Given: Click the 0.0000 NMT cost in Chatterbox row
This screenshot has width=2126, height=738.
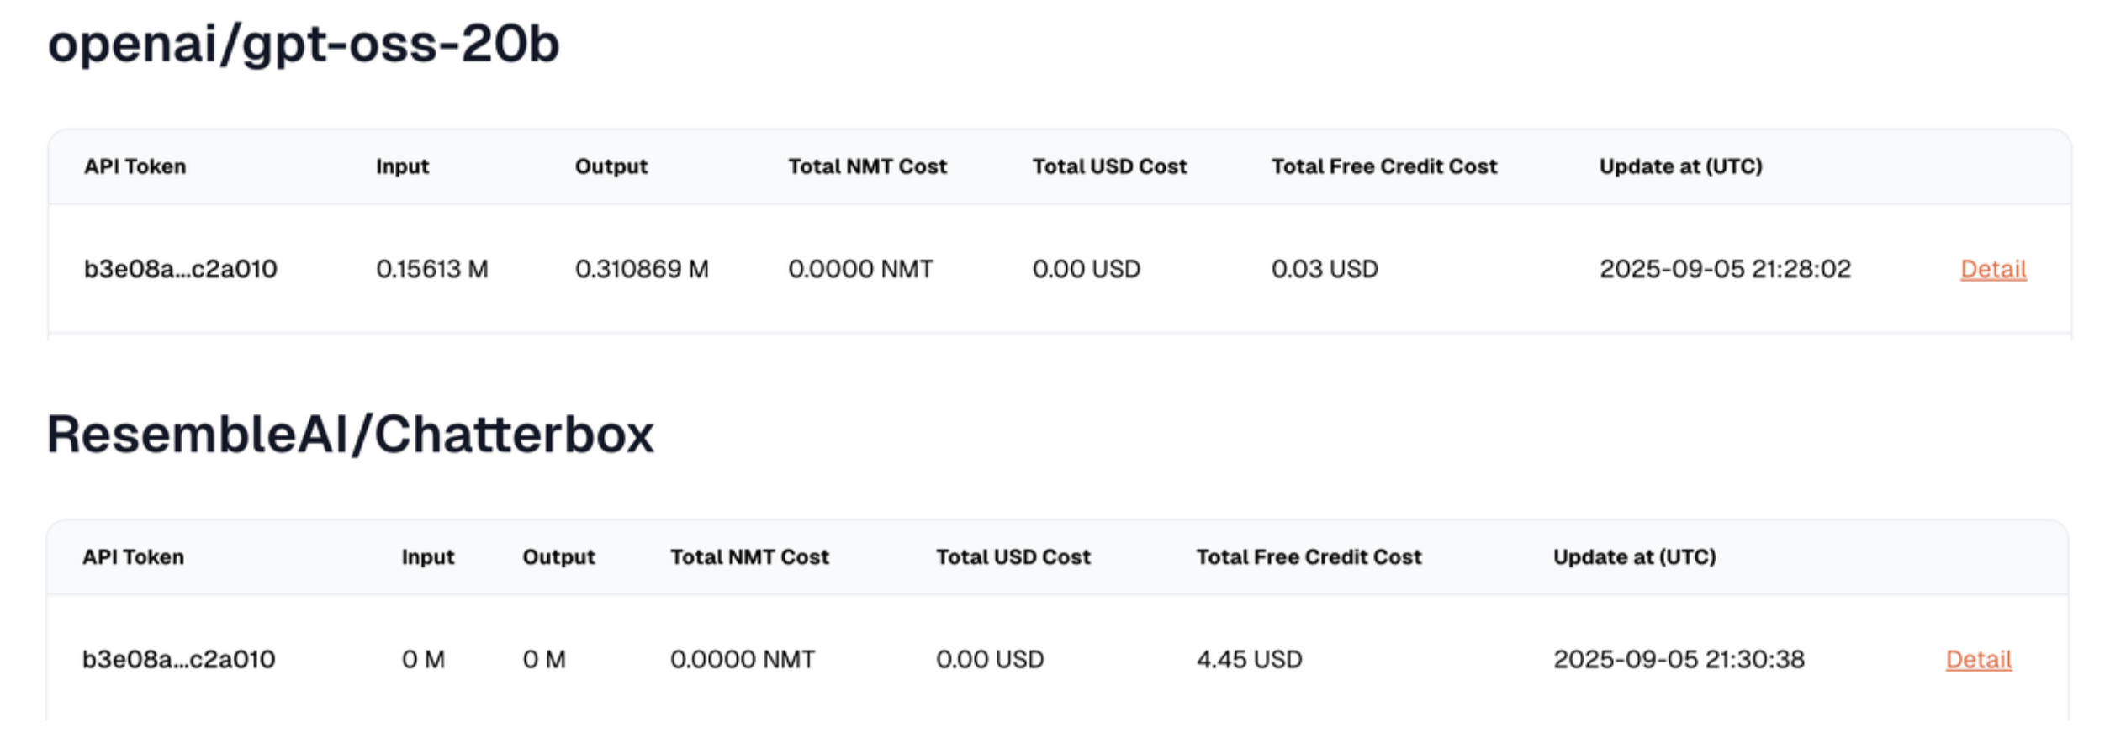Looking at the screenshot, I should click(743, 659).
